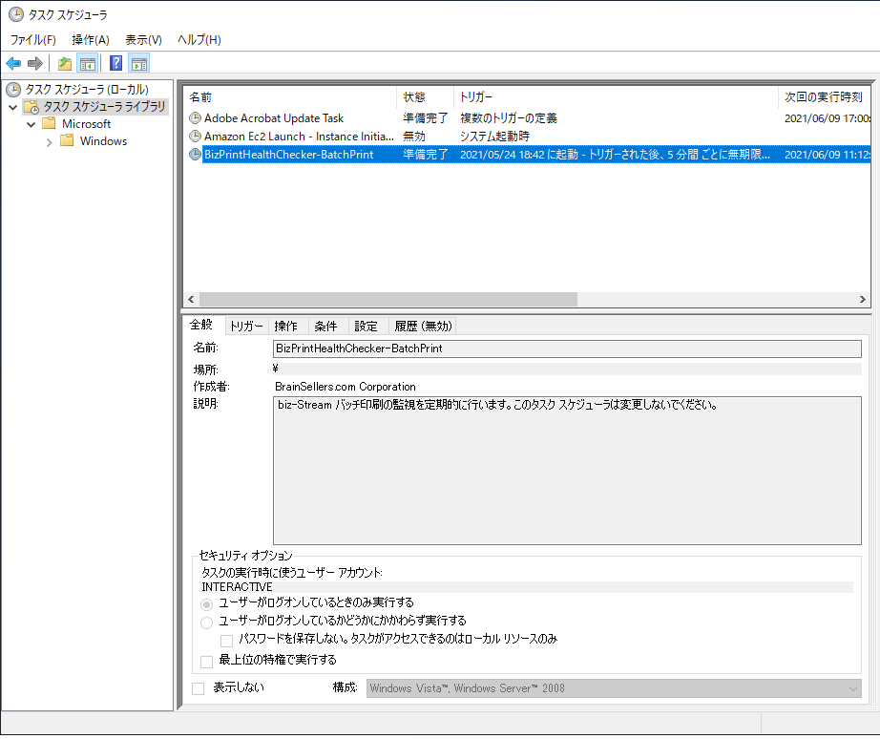The height and width of the screenshot is (739, 880).
Task: Toggle the 表示しない checkbox
Action: [199, 687]
